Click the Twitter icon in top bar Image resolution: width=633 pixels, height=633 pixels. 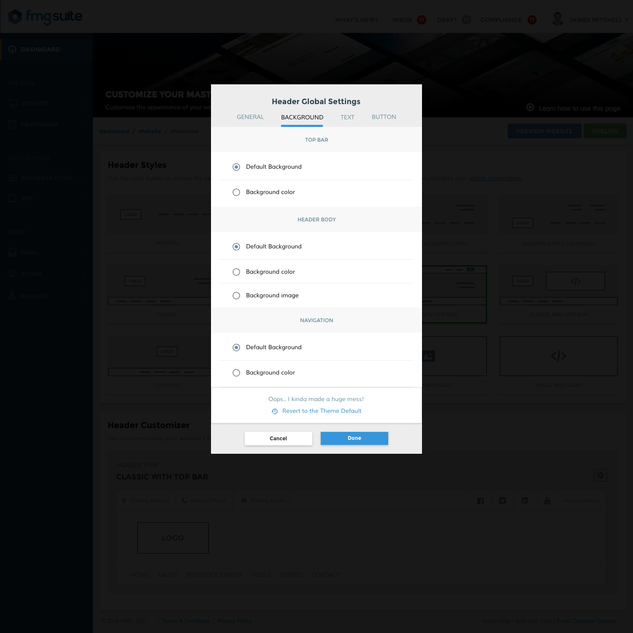click(502, 501)
